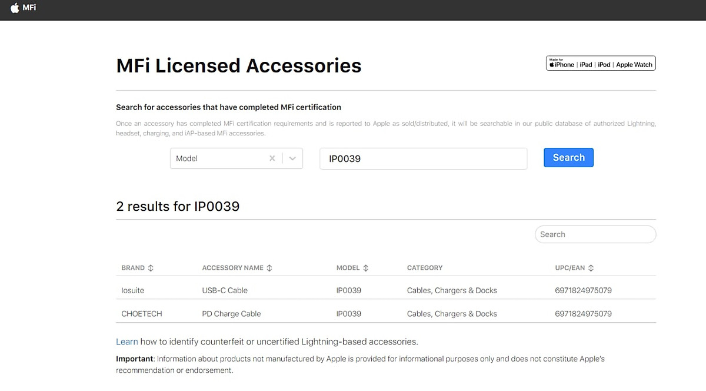706x391 pixels.
Task: Click the MFi Licensed Accessories heading
Action: tap(239, 65)
